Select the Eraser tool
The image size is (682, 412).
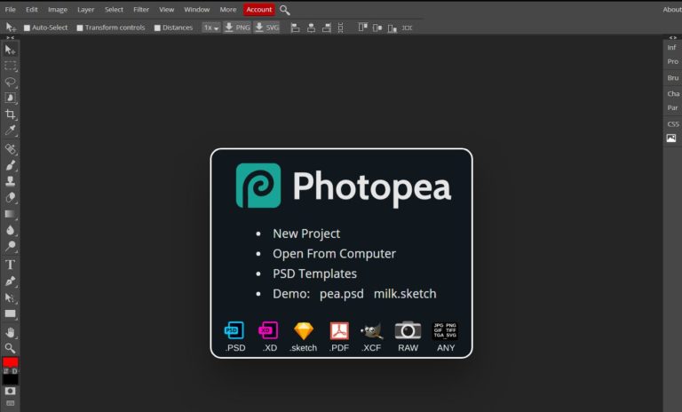(10, 197)
